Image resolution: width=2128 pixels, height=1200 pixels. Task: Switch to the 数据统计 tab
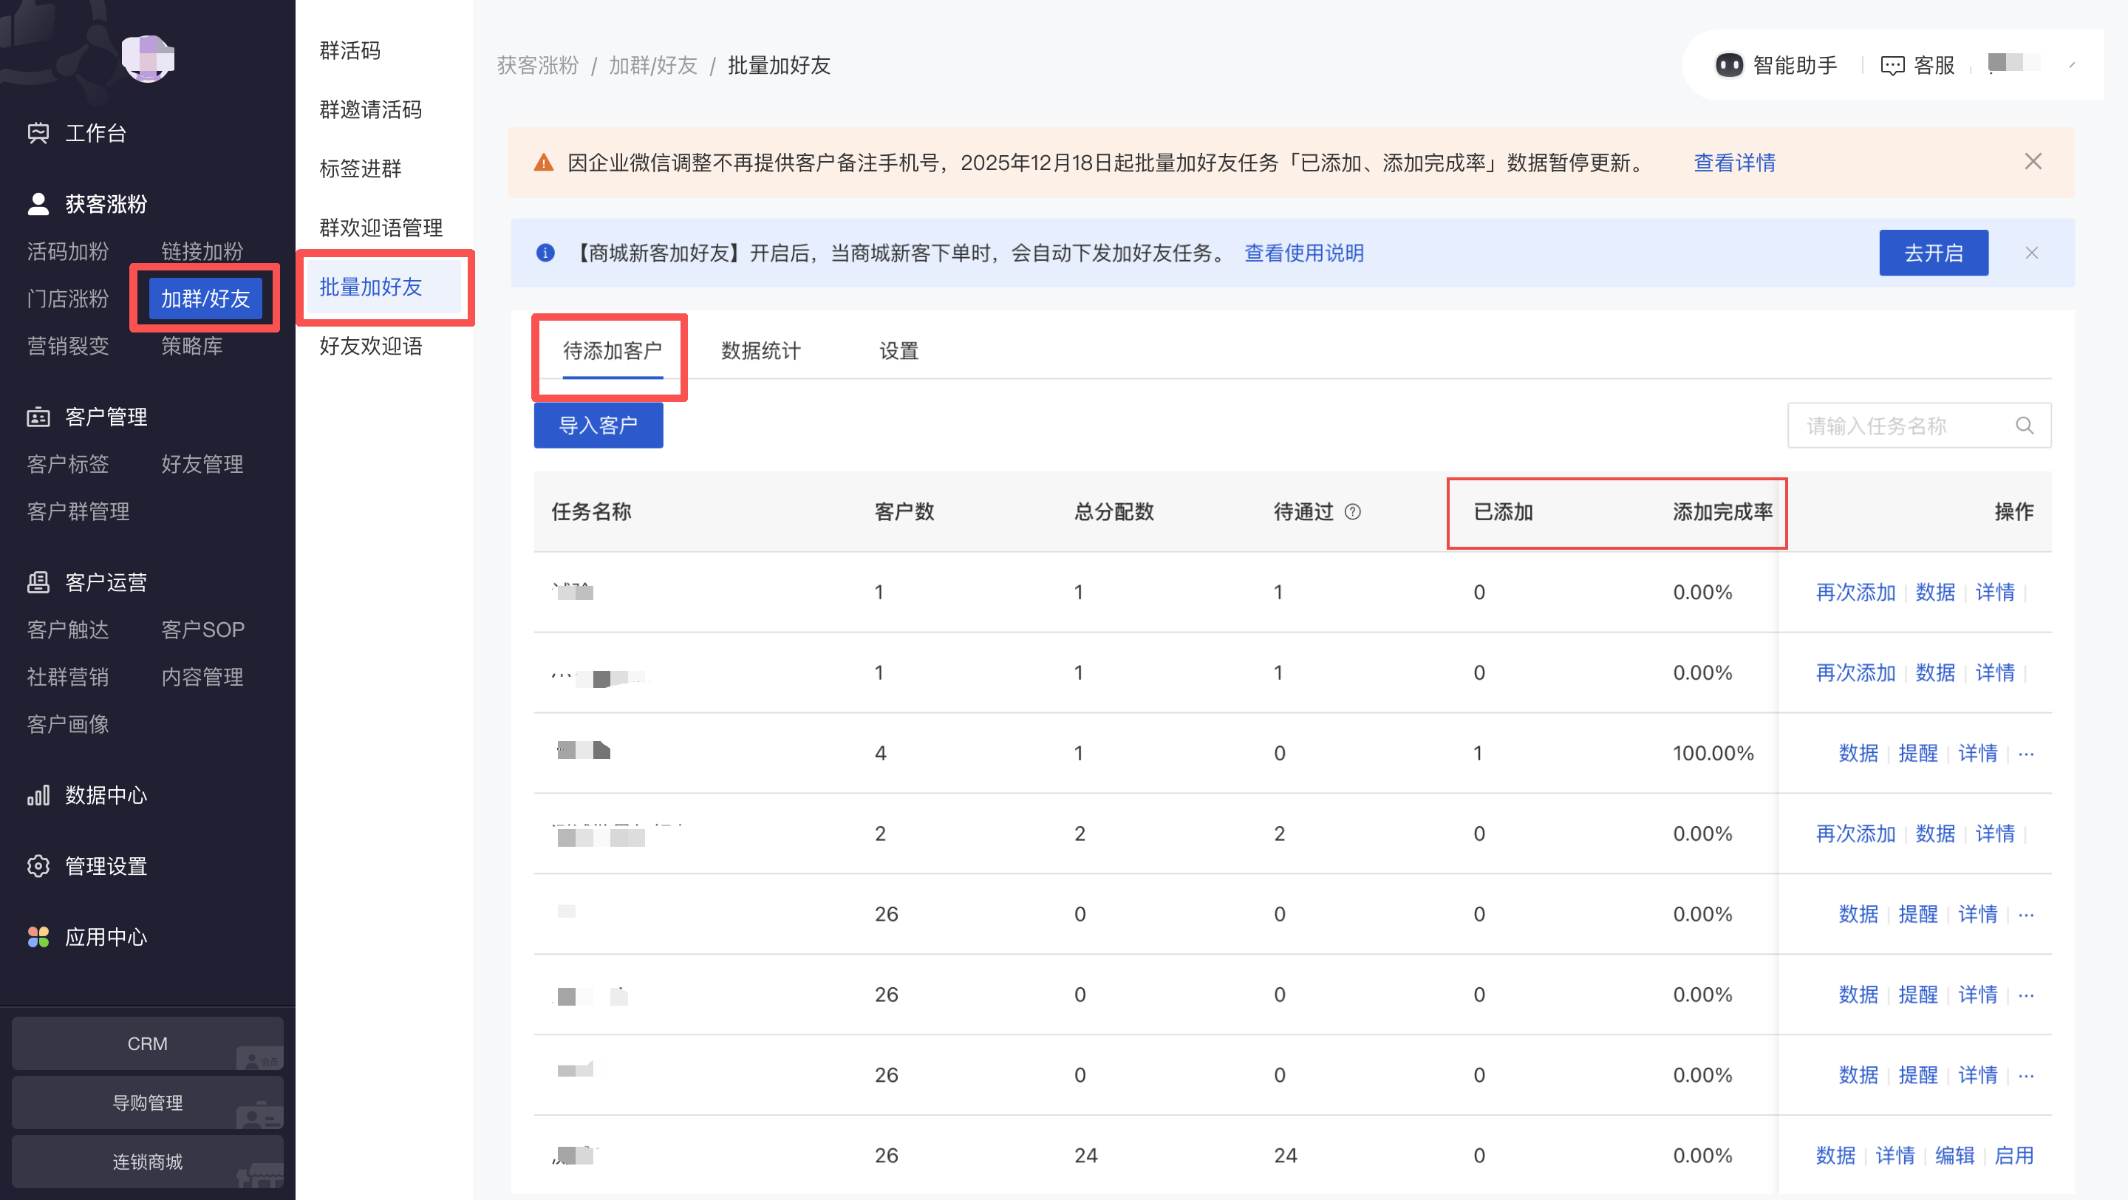[760, 351]
